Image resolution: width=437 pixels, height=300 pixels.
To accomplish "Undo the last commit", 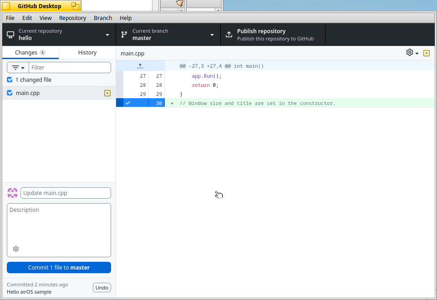I will coord(102,288).
